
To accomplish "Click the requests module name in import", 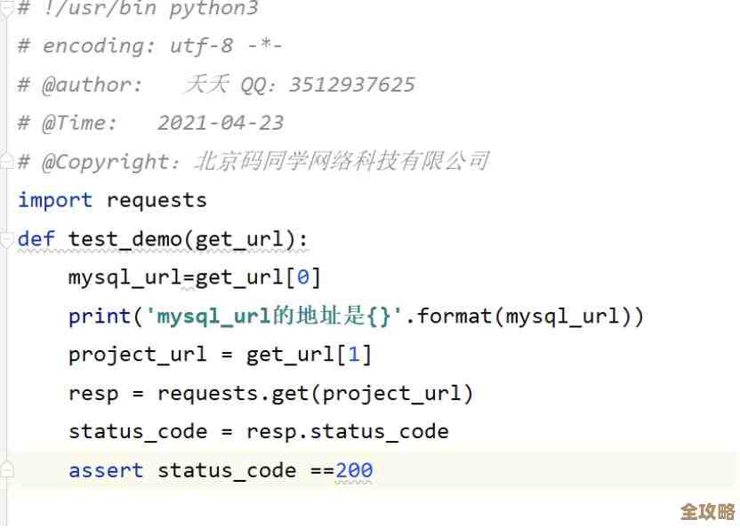I will [157, 200].
